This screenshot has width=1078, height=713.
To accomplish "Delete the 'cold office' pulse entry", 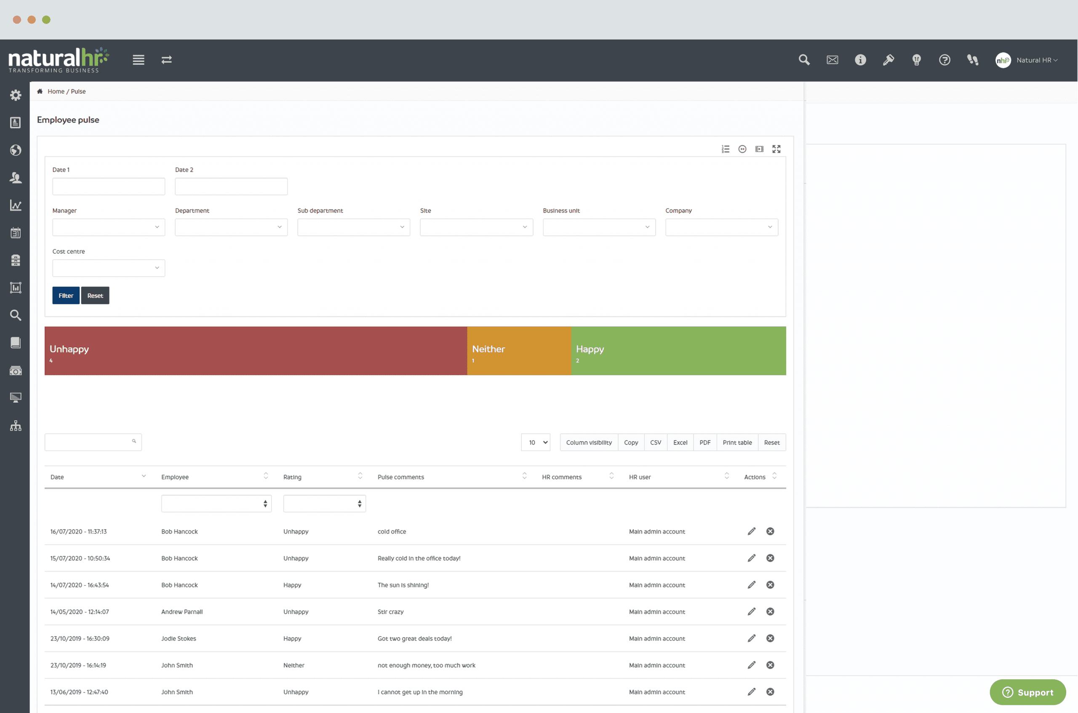I will (x=770, y=531).
